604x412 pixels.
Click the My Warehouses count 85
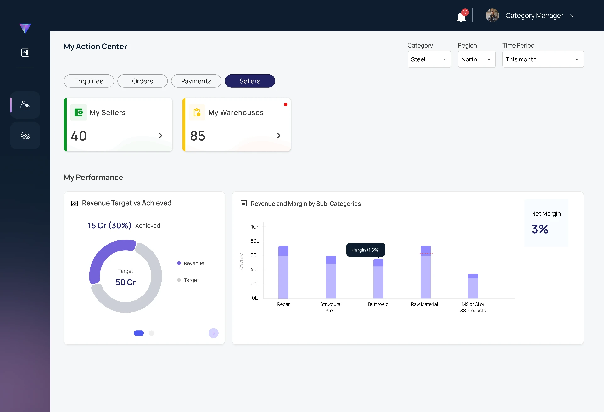coord(198,136)
